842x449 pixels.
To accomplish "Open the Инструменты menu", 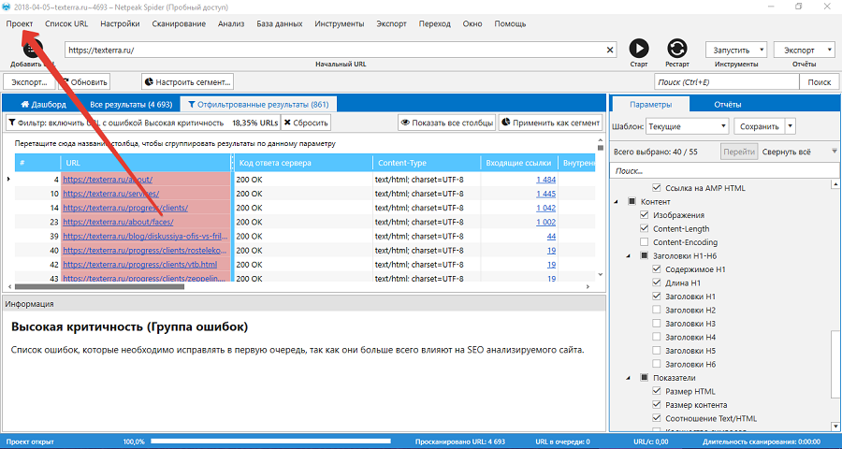I will (340, 23).
